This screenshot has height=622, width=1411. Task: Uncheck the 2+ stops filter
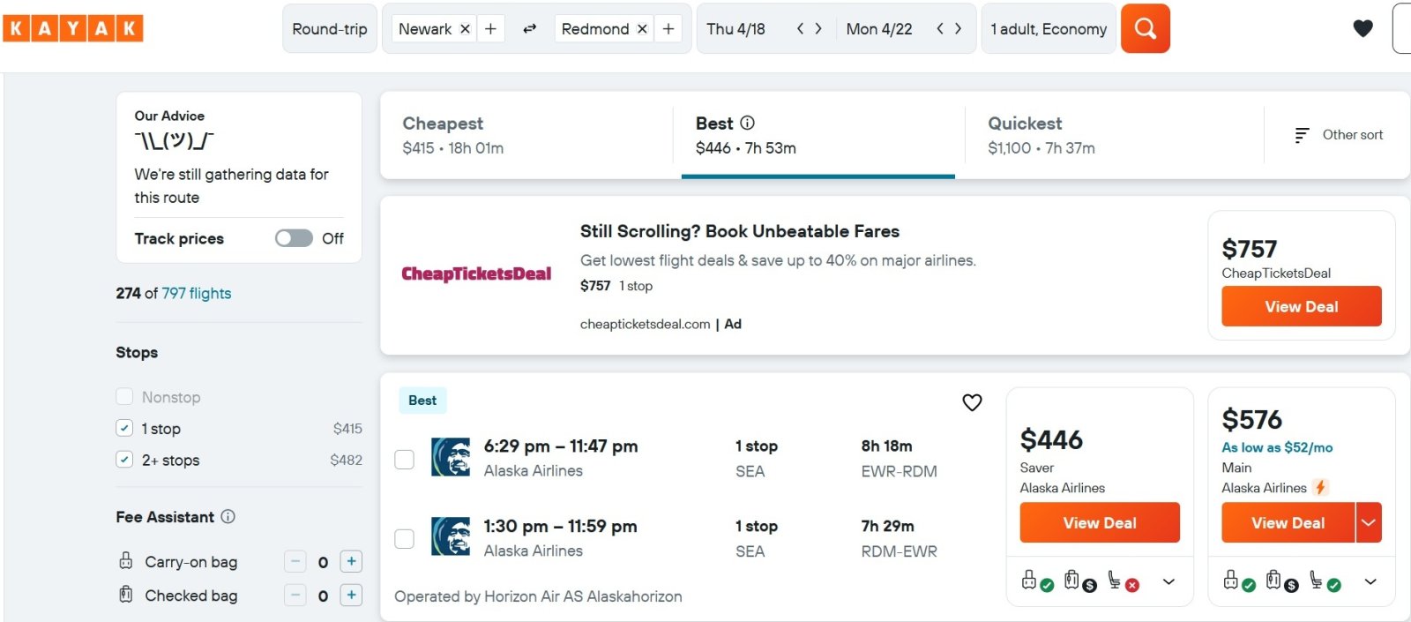coord(124,460)
